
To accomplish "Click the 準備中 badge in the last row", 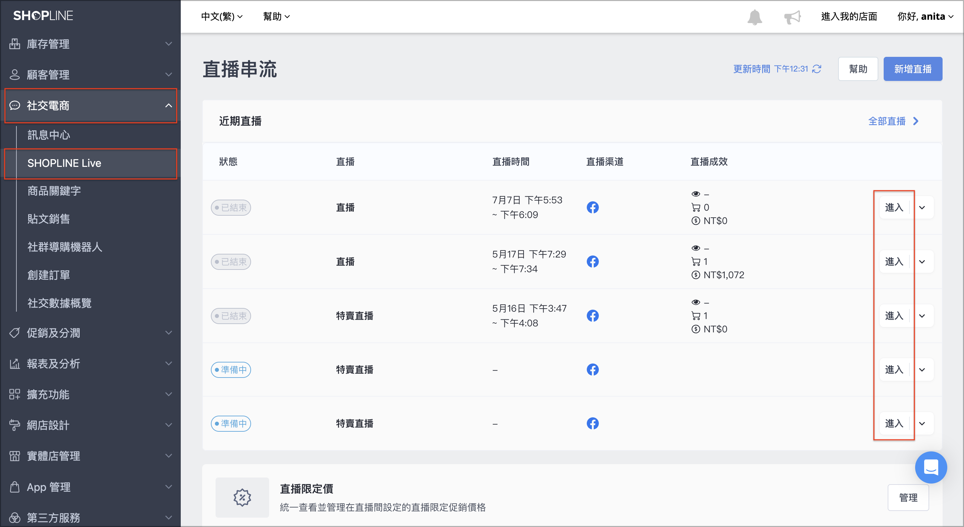I will tap(231, 423).
